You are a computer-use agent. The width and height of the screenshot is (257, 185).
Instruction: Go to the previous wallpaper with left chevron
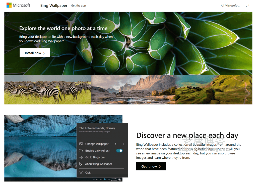pyautogui.click(x=116, y=144)
